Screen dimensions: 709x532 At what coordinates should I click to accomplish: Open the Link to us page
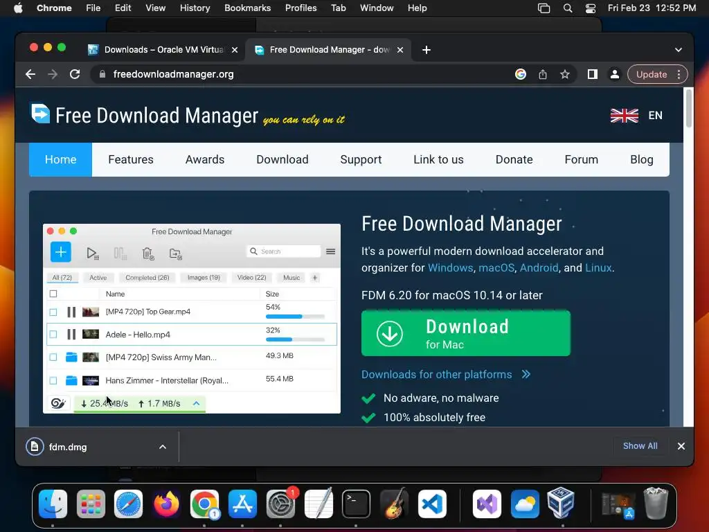(438, 159)
